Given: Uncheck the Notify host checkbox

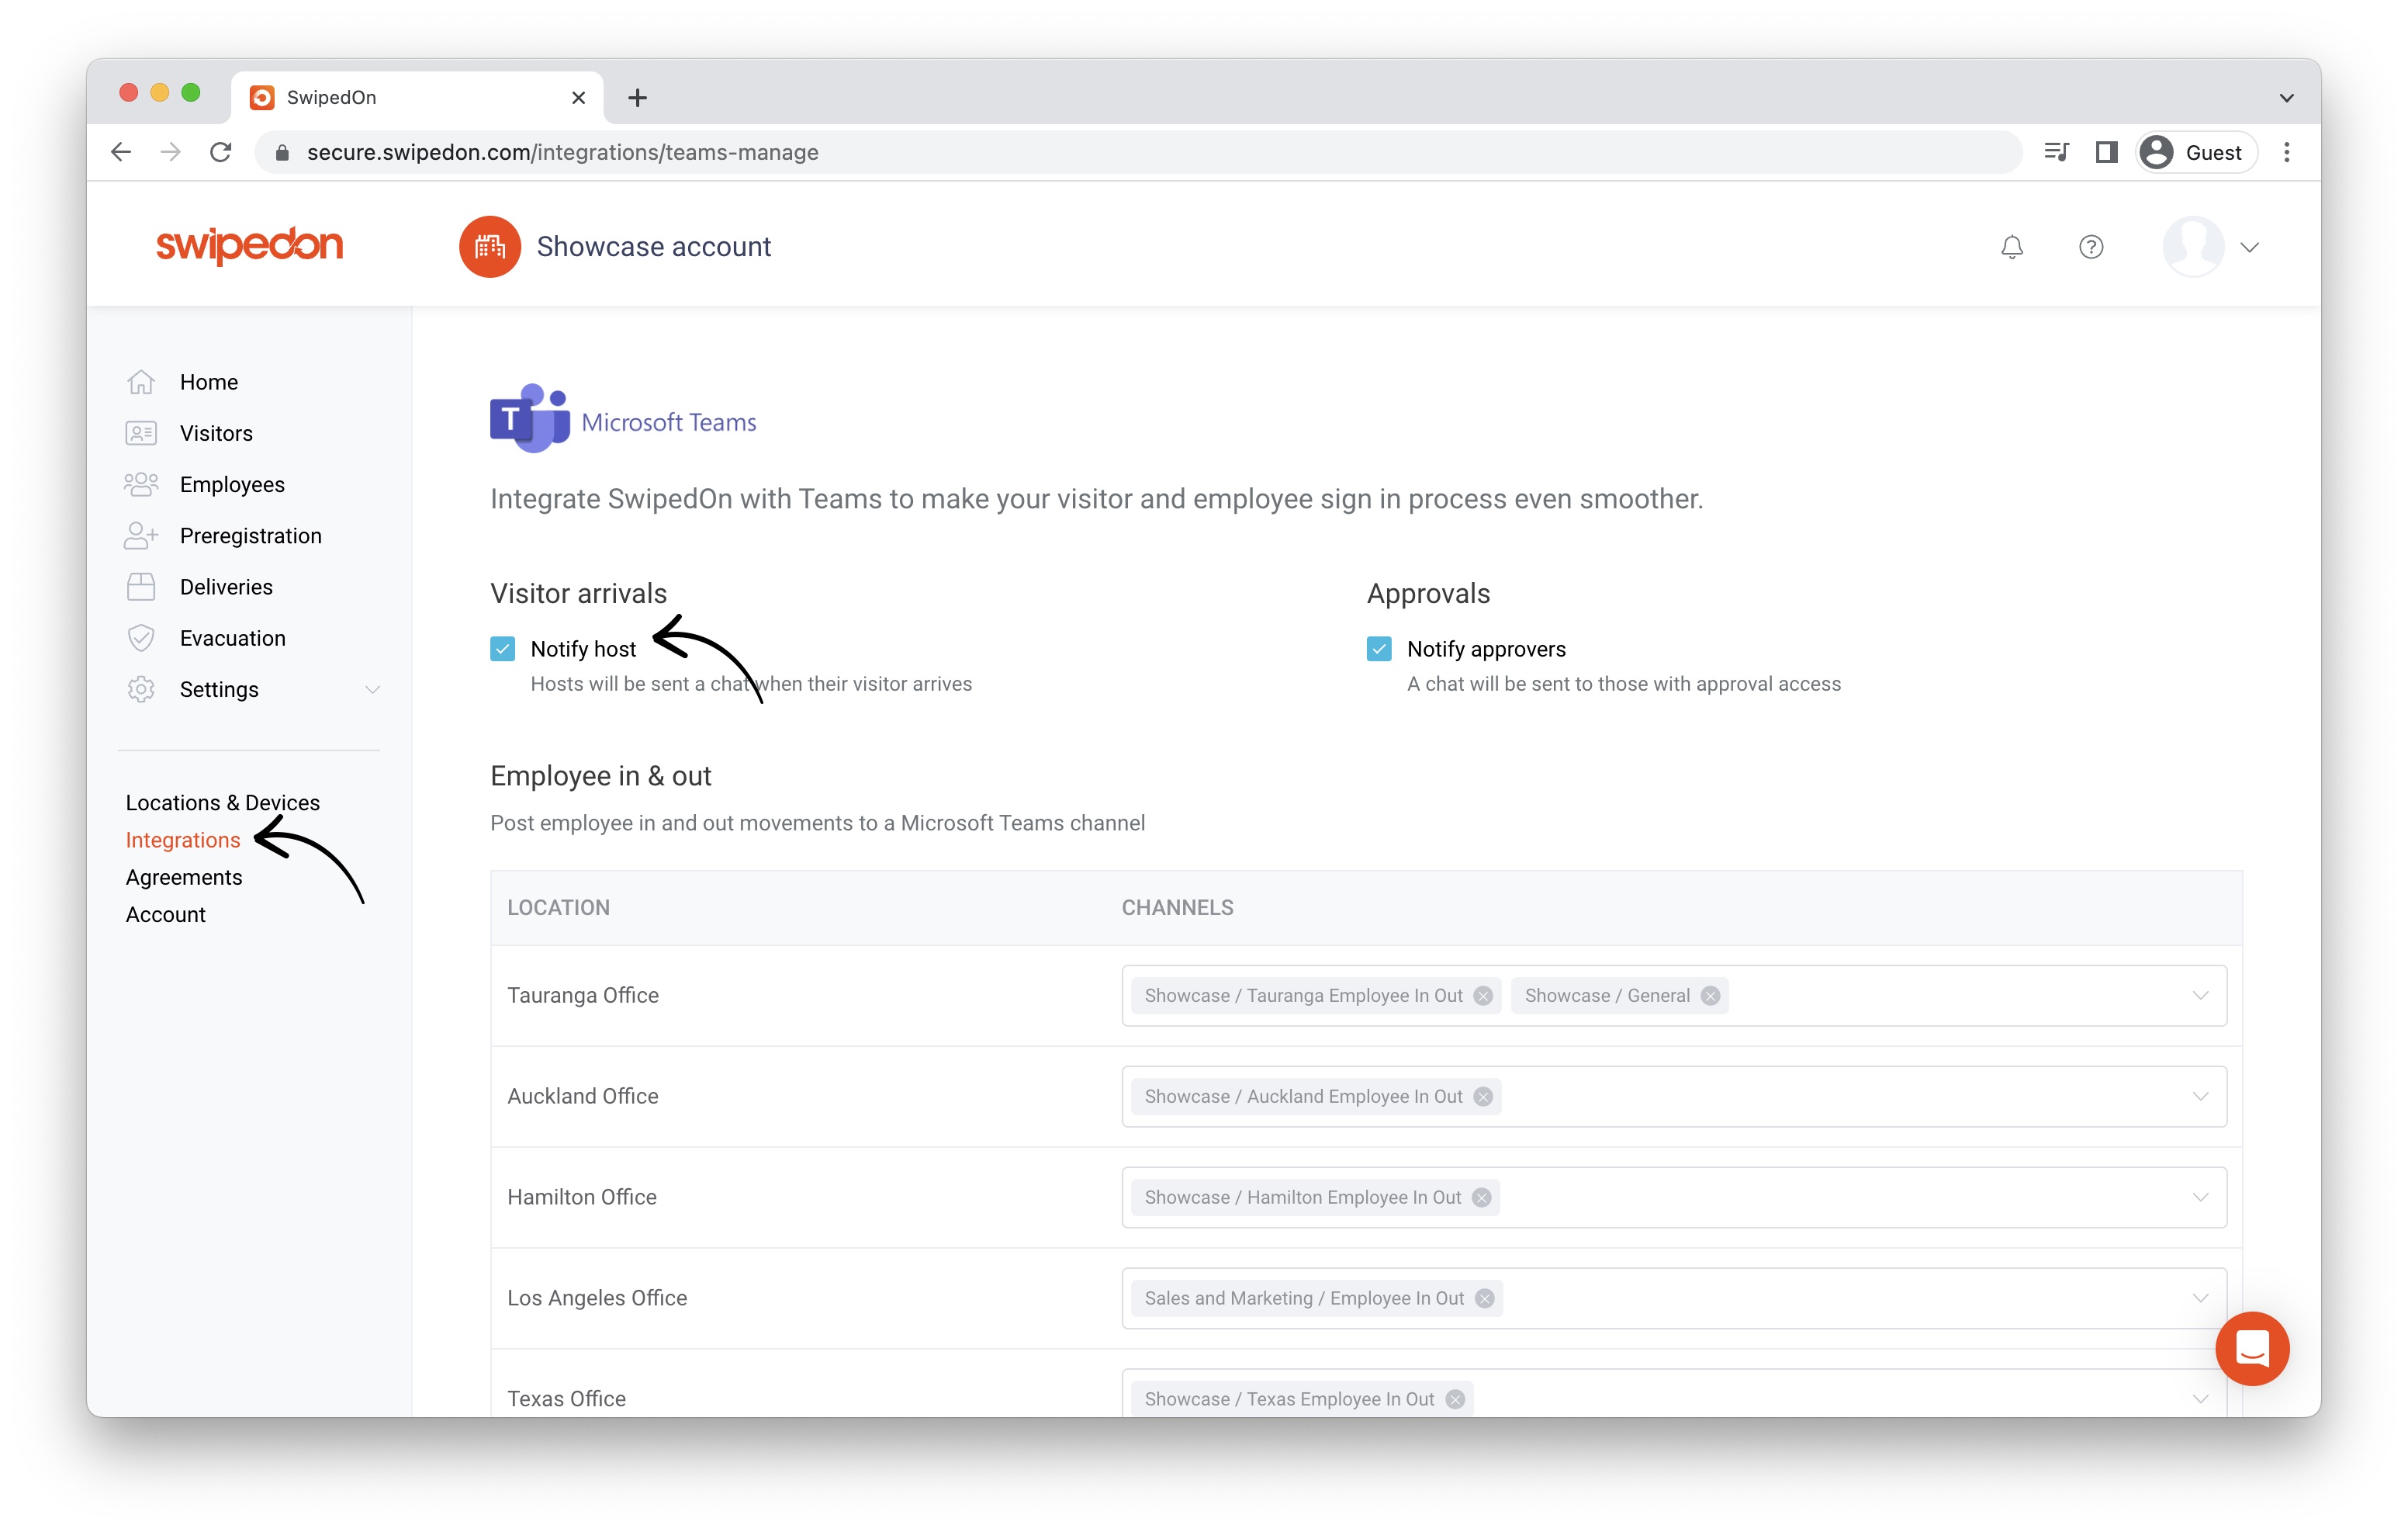Looking at the screenshot, I should point(503,650).
